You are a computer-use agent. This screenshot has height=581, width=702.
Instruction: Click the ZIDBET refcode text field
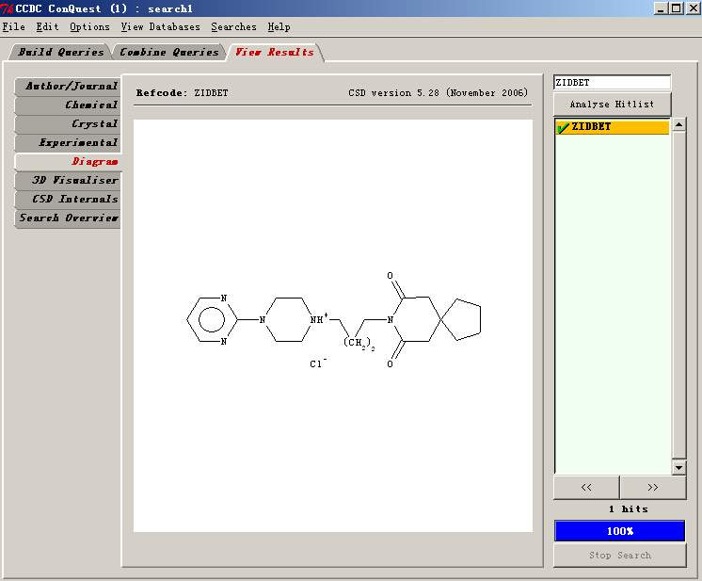[612, 83]
